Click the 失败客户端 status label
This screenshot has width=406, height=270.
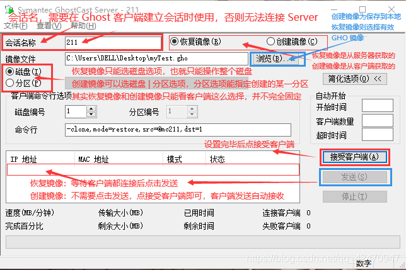click(281, 226)
